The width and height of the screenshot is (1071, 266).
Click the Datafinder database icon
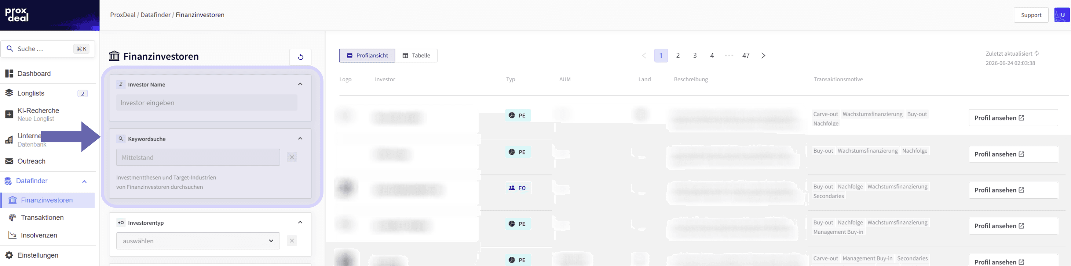(8, 181)
